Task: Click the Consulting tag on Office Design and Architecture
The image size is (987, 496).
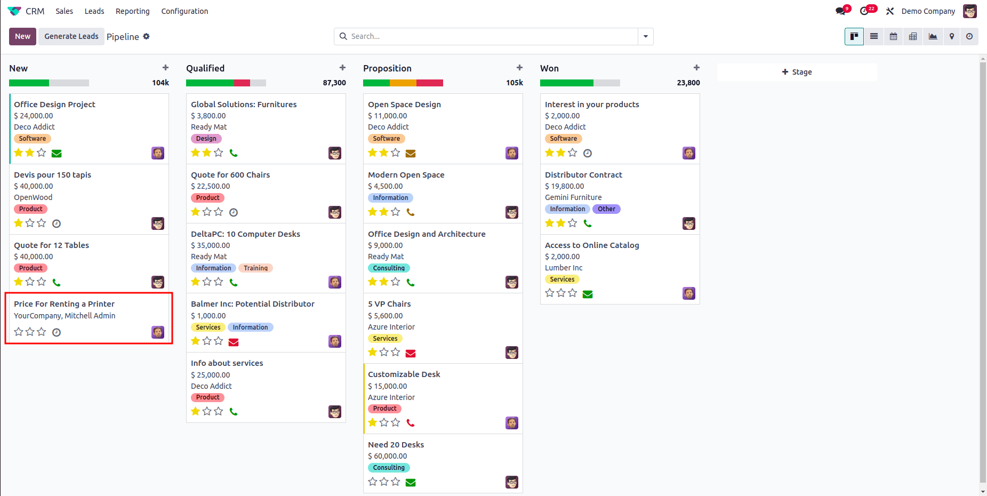Action: click(389, 268)
